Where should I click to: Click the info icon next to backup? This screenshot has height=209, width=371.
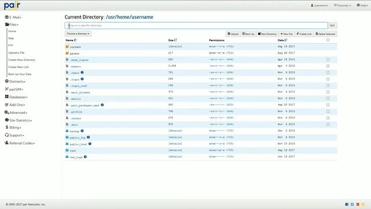[x=82, y=131]
